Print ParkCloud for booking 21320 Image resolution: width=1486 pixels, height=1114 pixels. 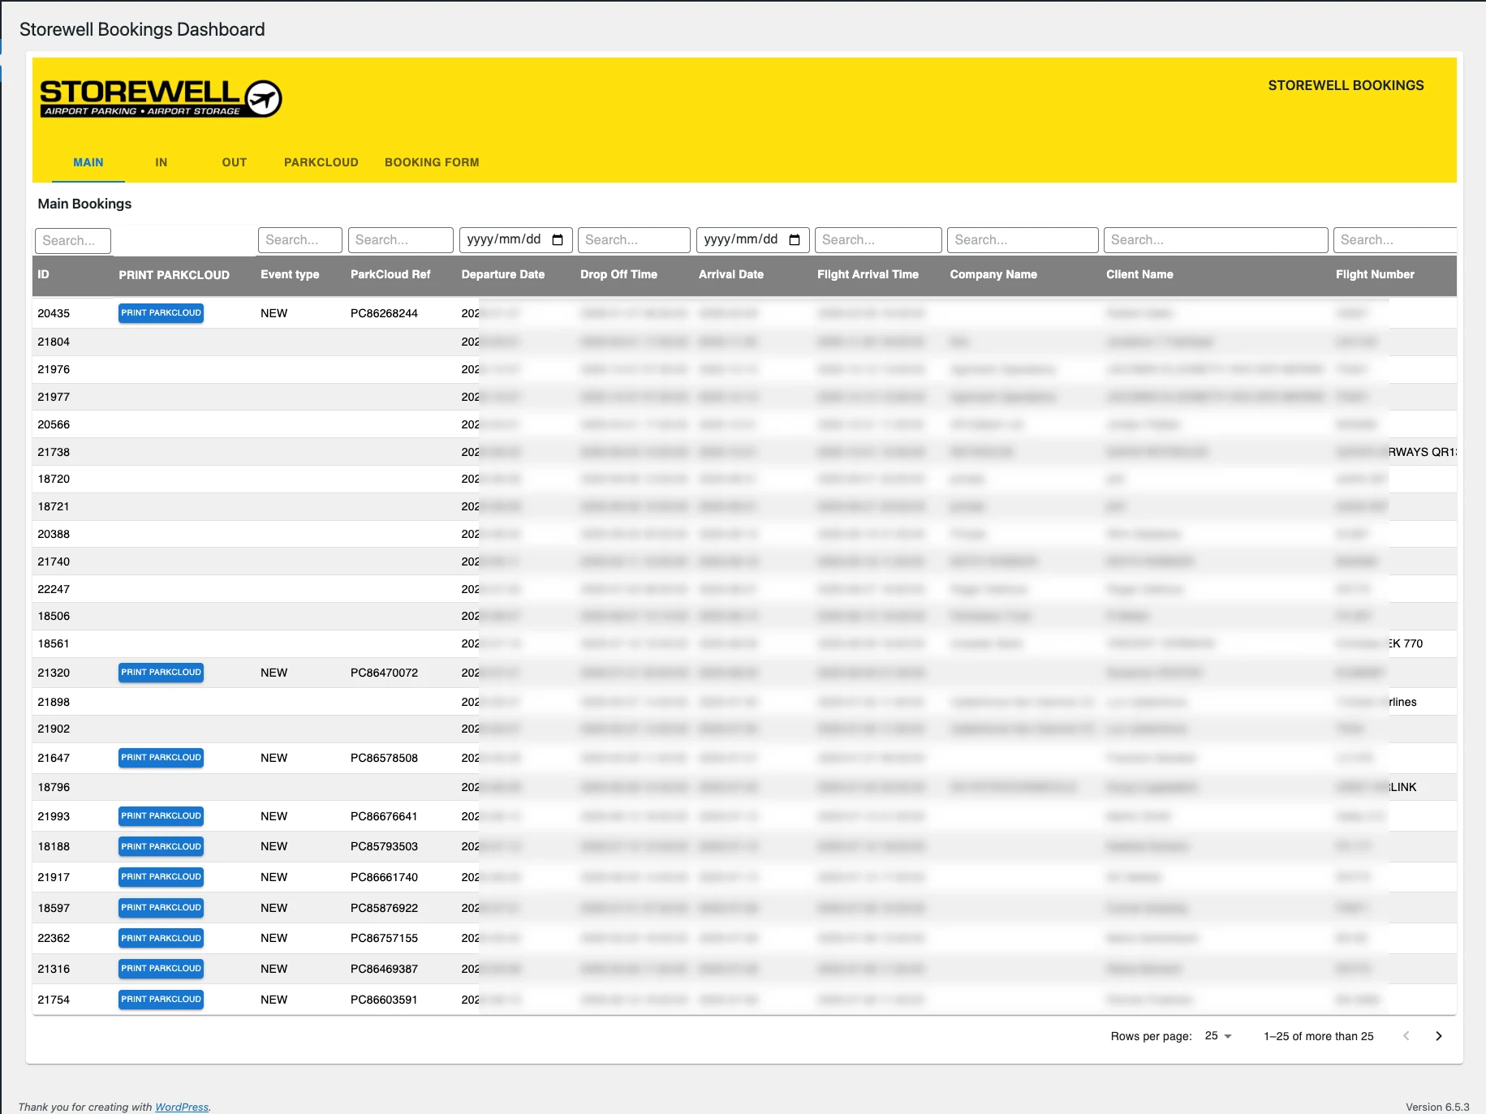coord(161,672)
